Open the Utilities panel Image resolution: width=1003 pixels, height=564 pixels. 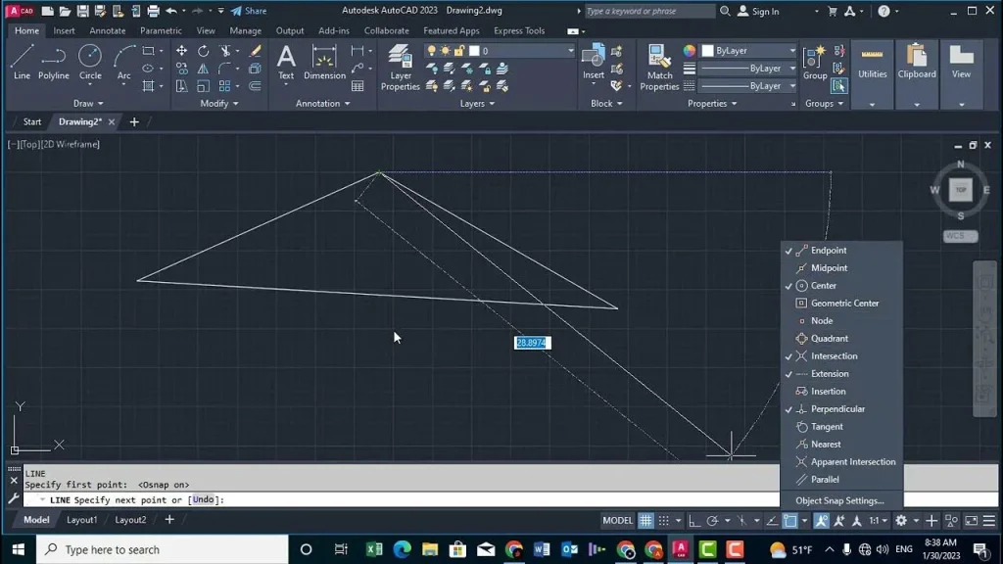point(872,73)
